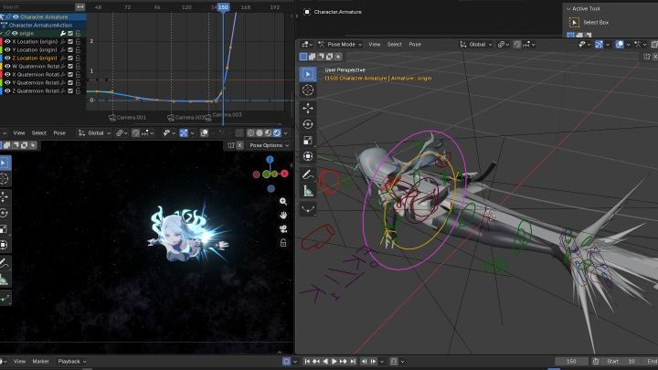The height and width of the screenshot is (370, 658).
Task: Activate the Transform tool in right viewport
Action: pos(308,156)
